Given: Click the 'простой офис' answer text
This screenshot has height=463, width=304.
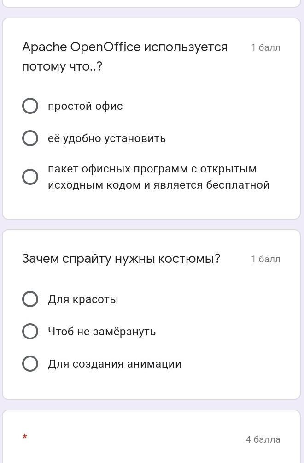Looking at the screenshot, I should [85, 106].
